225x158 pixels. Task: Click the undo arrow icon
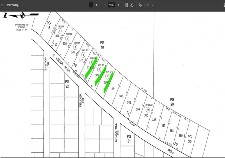pyautogui.click(x=148, y=5)
